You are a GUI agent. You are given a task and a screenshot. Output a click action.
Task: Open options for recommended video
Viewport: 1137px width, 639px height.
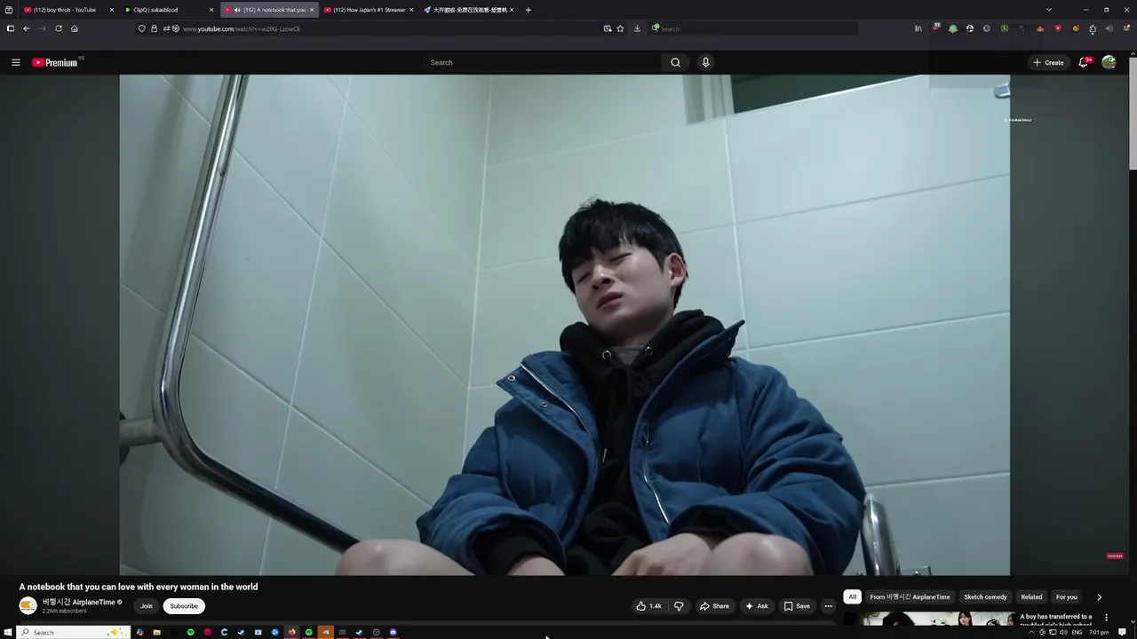point(1106,617)
